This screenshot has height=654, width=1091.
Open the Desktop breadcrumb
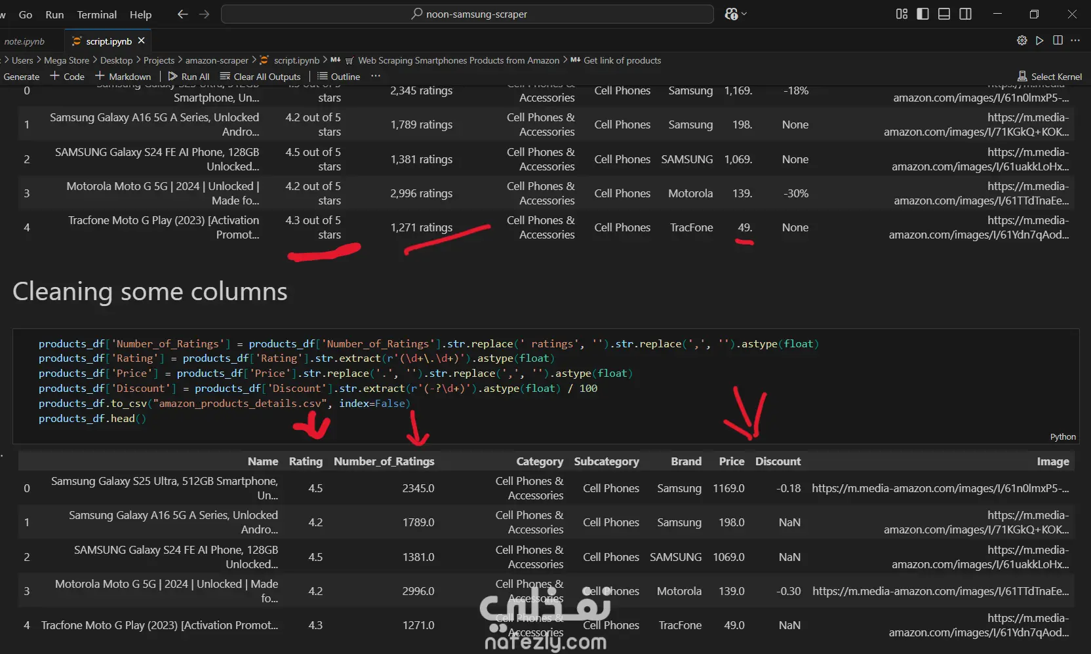point(116,60)
